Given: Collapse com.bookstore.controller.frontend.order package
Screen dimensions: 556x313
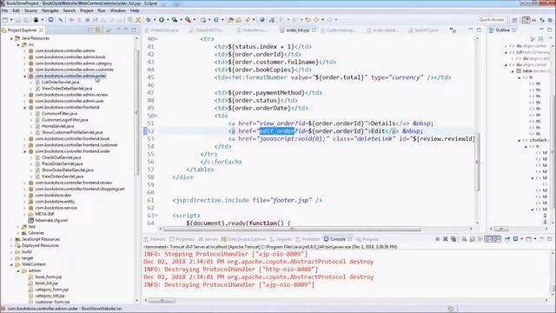Looking at the screenshot, I should [25, 151].
